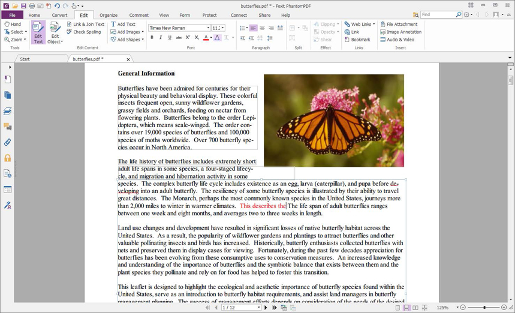Switch to the Home tab
The height and width of the screenshot is (313, 515).
tap(34, 15)
